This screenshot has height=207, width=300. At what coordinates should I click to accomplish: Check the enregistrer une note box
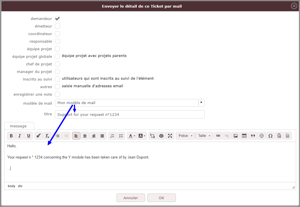(x=57, y=94)
